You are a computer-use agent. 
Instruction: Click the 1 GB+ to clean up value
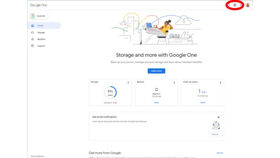[x=202, y=91]
